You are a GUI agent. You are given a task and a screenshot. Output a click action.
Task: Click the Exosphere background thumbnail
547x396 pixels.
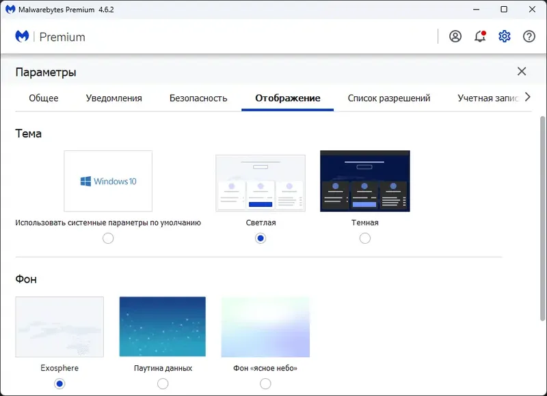point(59,328)
